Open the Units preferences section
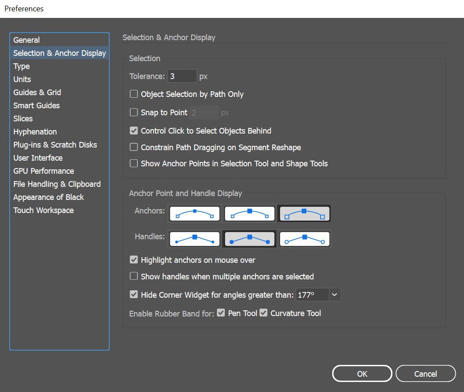This screenshot has height=392, width=464. (59, 79)
